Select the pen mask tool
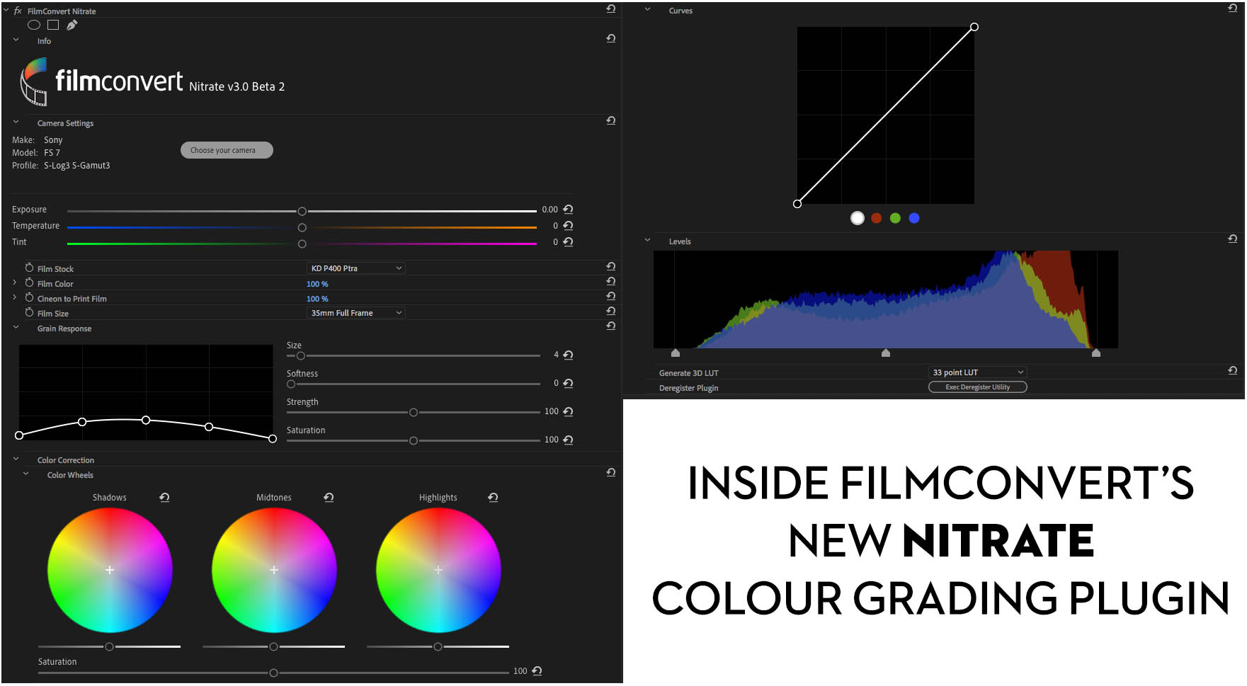This screenshot has width=1247, height=686. [x=72, y=25]
